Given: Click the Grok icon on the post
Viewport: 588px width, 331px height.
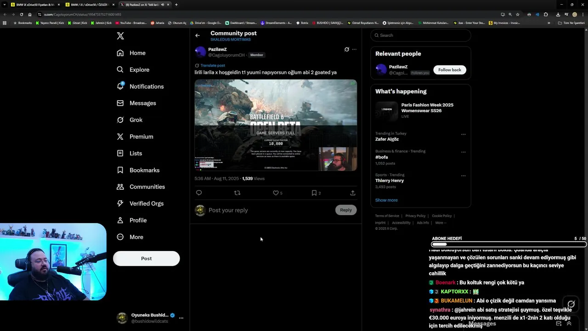Looking at the screenshot, I should pyautogui.click(x=347, y=49).
